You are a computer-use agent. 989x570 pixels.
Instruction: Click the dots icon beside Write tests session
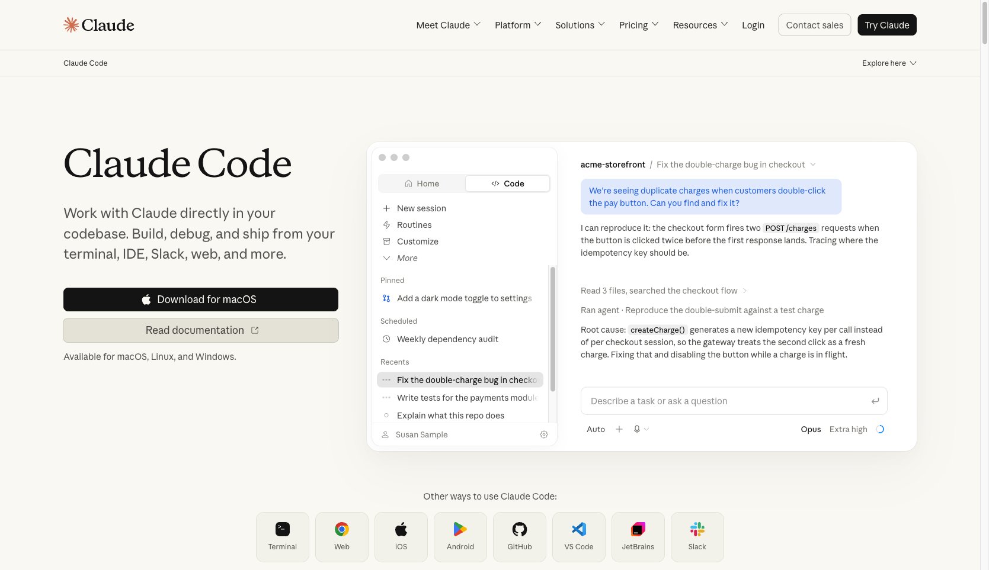[386, 398]
